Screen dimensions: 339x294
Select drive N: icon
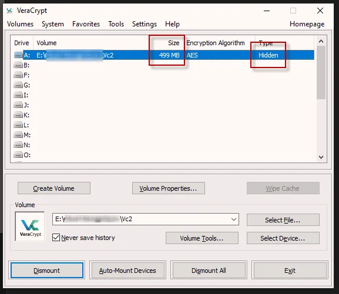pyautogui.click(x=18, y=145)
